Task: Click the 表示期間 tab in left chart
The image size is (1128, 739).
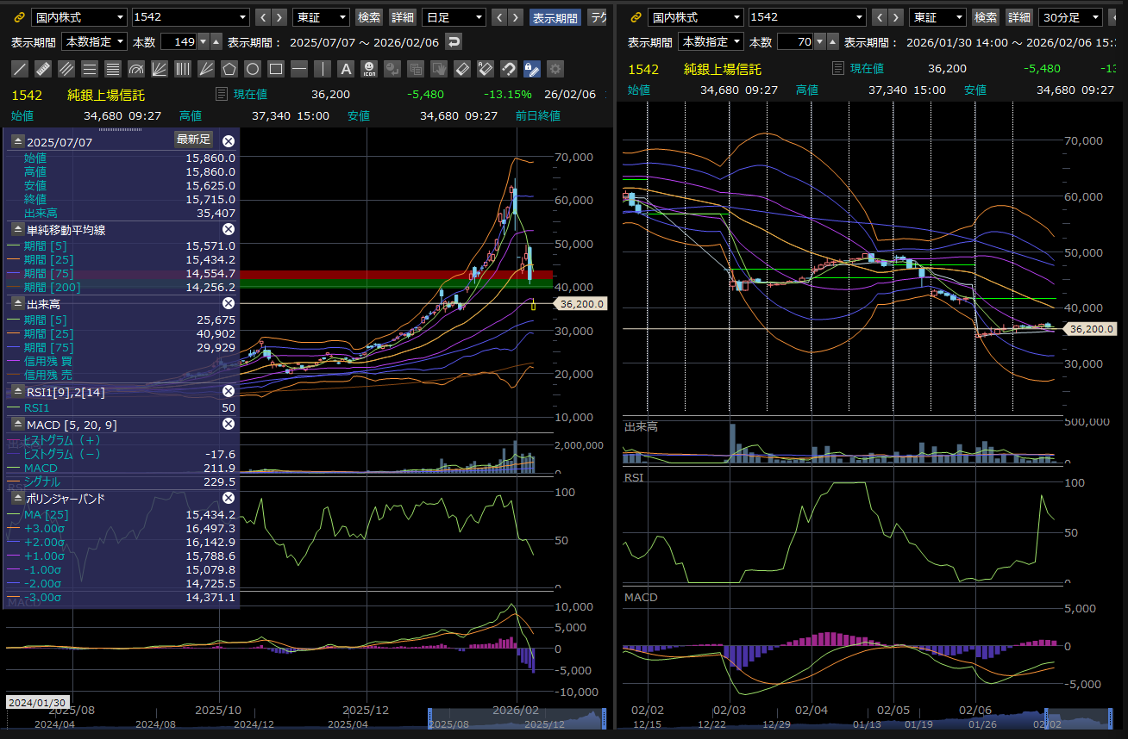Action: (x=555, y=17)
